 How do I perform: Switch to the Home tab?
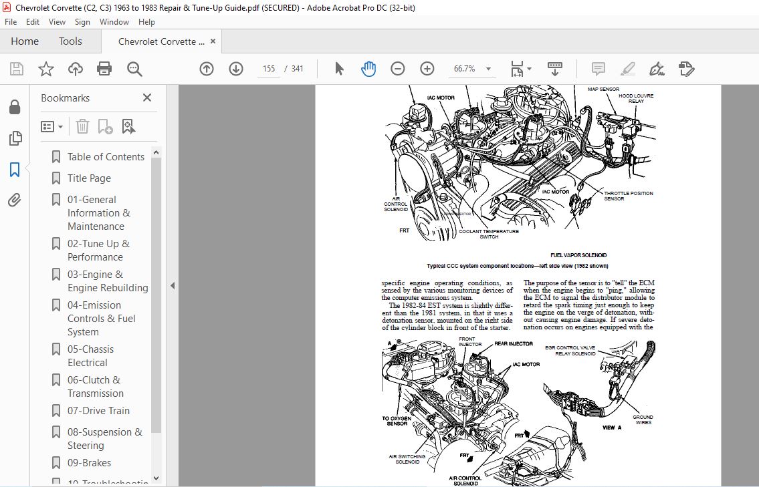(25, 41)
